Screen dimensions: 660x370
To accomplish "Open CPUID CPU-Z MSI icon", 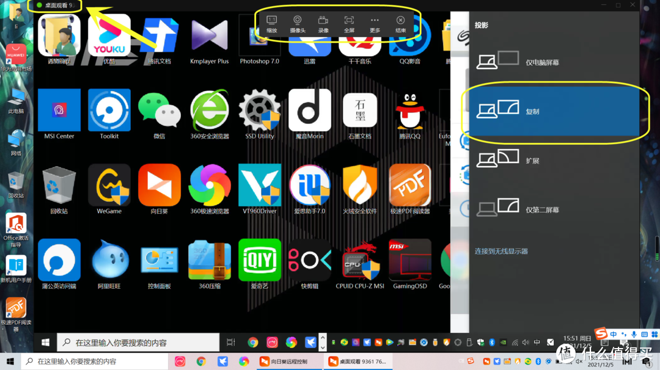I will point(359,264).
